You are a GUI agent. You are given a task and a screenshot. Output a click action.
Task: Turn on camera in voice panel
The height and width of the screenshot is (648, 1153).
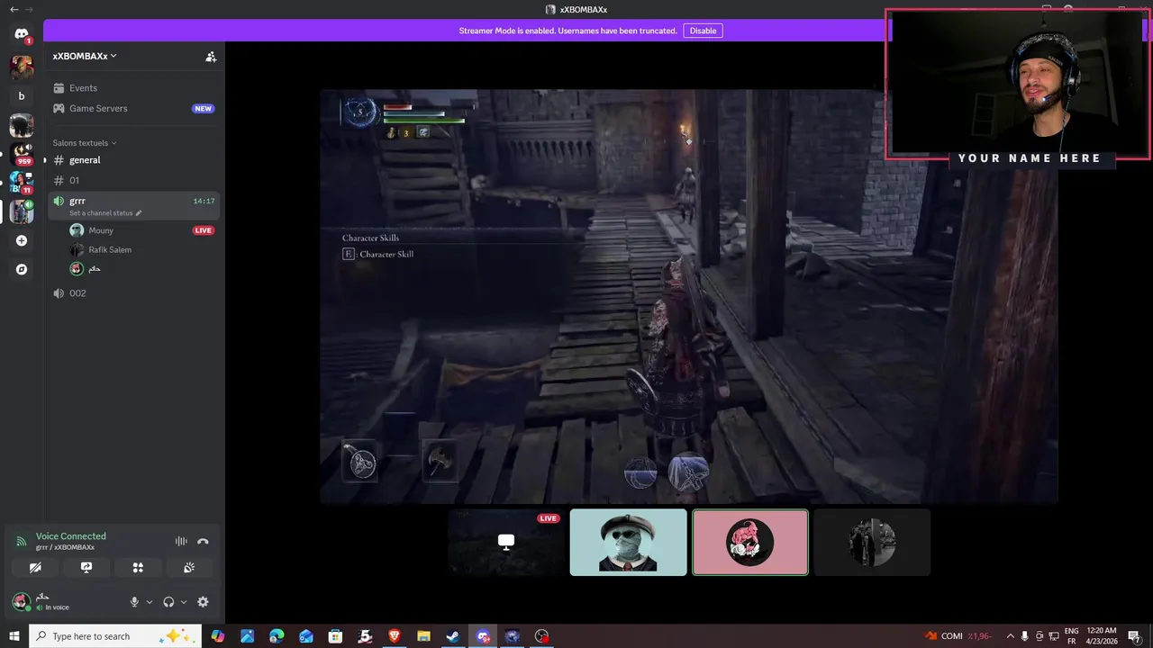point(35,568)
